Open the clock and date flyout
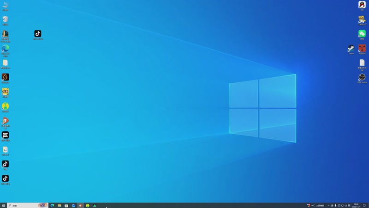The image size is (369, 208). point(356,205)
